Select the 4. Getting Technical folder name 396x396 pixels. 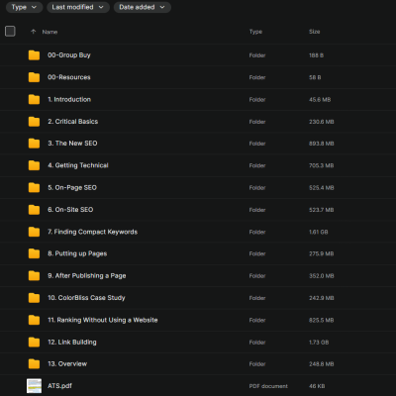point(78,165)
